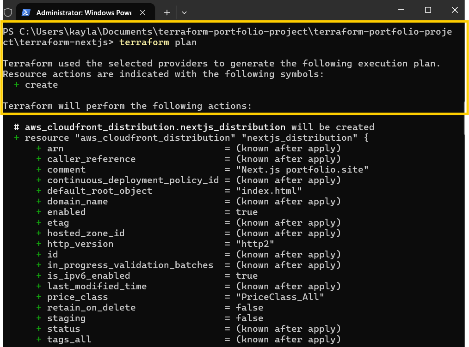The height and width of the screenshot is (347, 469).
Task: Expand the new tab profile dropdown
Action: [x=184, y=12]
